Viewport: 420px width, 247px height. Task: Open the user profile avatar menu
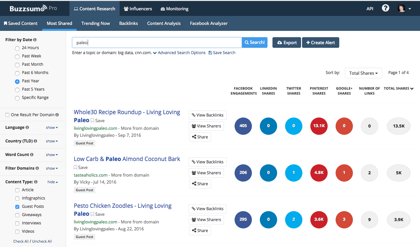coord(405,9)
